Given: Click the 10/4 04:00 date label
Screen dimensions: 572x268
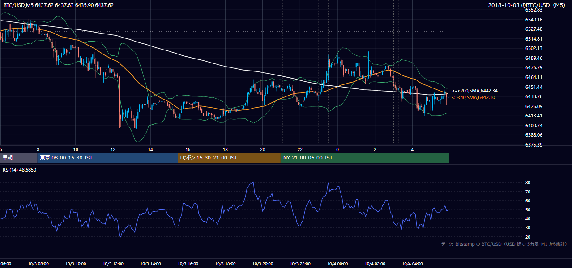Looking at the screenshot, I should click(413, 264).
